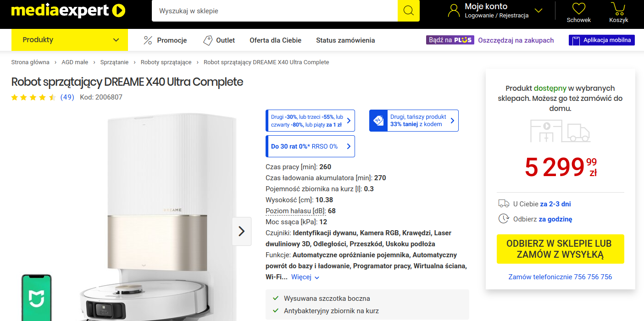The width and height of the screenshot is (644, 321).
Task: Click the Poziom hałasu [dB] underlined label
Action: pyautogui.click(x=295, y=211)
